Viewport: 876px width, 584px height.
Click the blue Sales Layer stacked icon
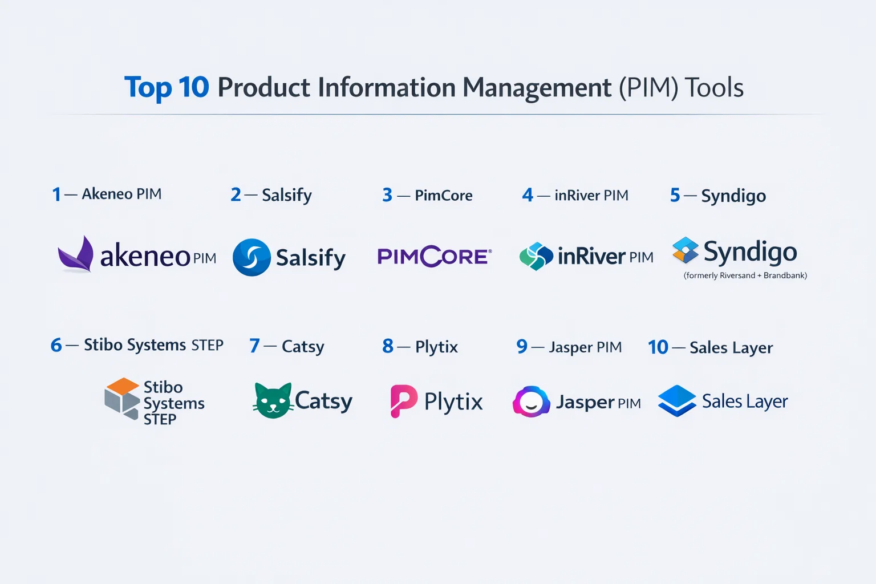(x=677, y=401)
